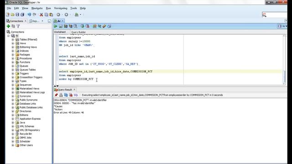292x164 pixels.
Task: Switch to the Query Builder tab
Action: point(78,32)
